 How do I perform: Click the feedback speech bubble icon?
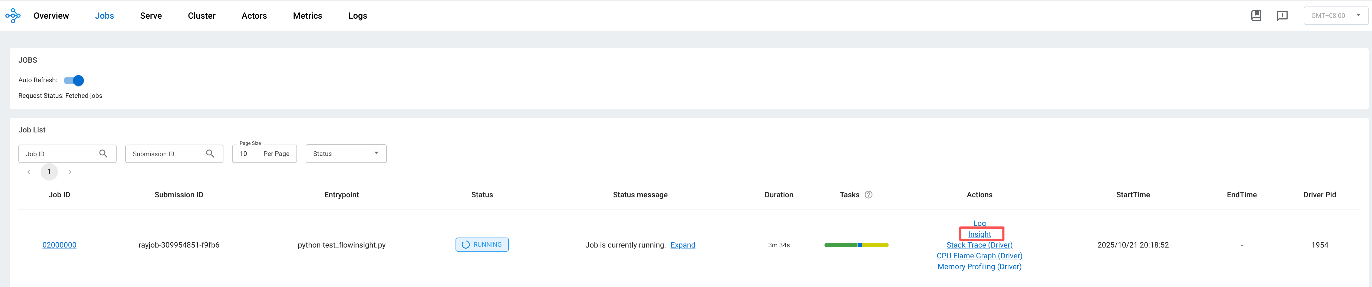click(x=1282, y=16)
